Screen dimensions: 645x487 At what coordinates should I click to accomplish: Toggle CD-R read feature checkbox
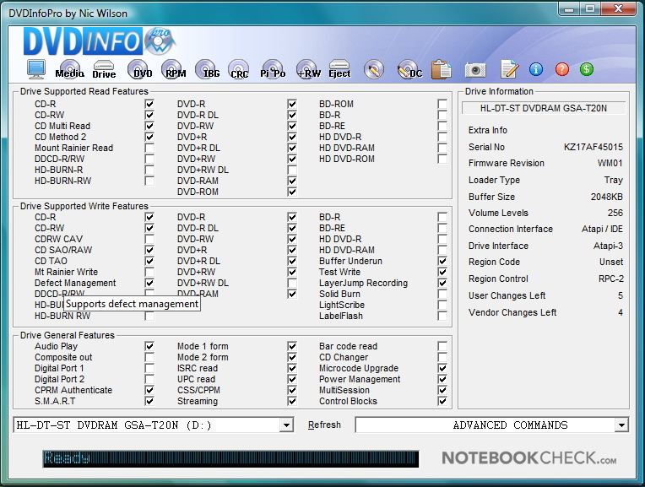coord(149,104)
